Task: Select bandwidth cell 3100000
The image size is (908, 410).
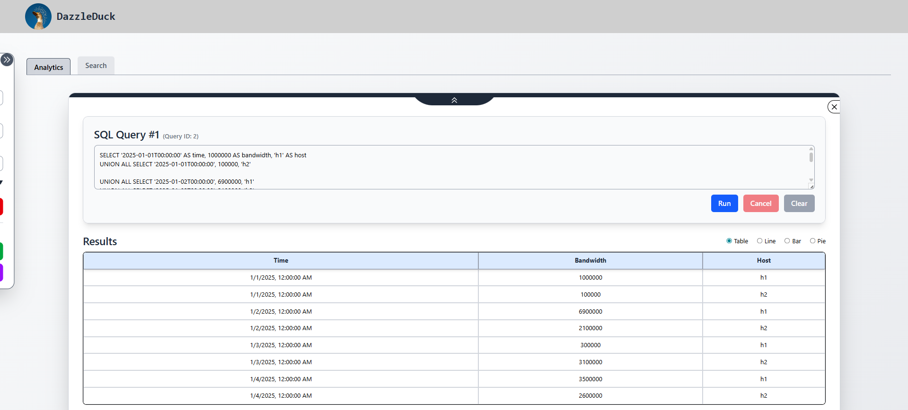Action: coord(591,362)
